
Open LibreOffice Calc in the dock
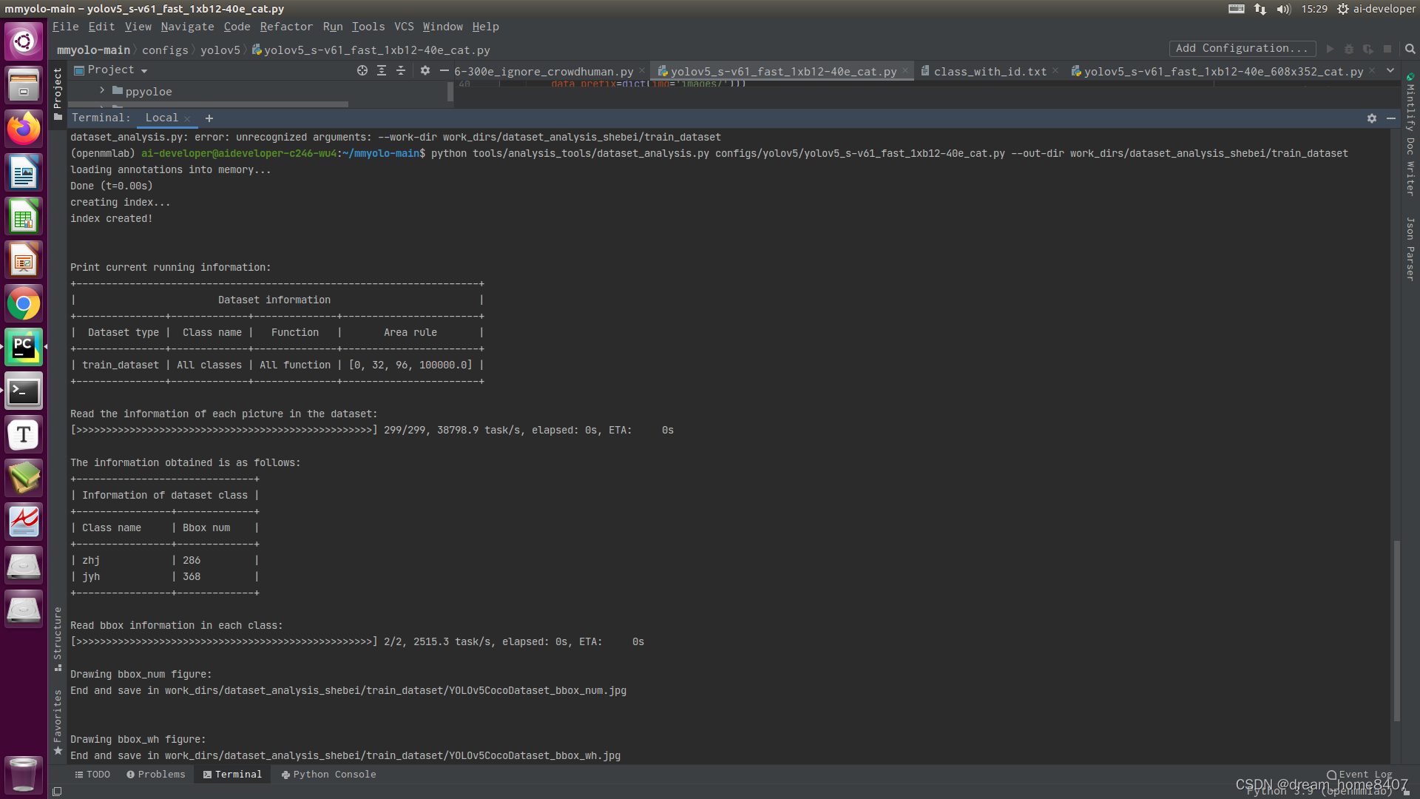24,216
